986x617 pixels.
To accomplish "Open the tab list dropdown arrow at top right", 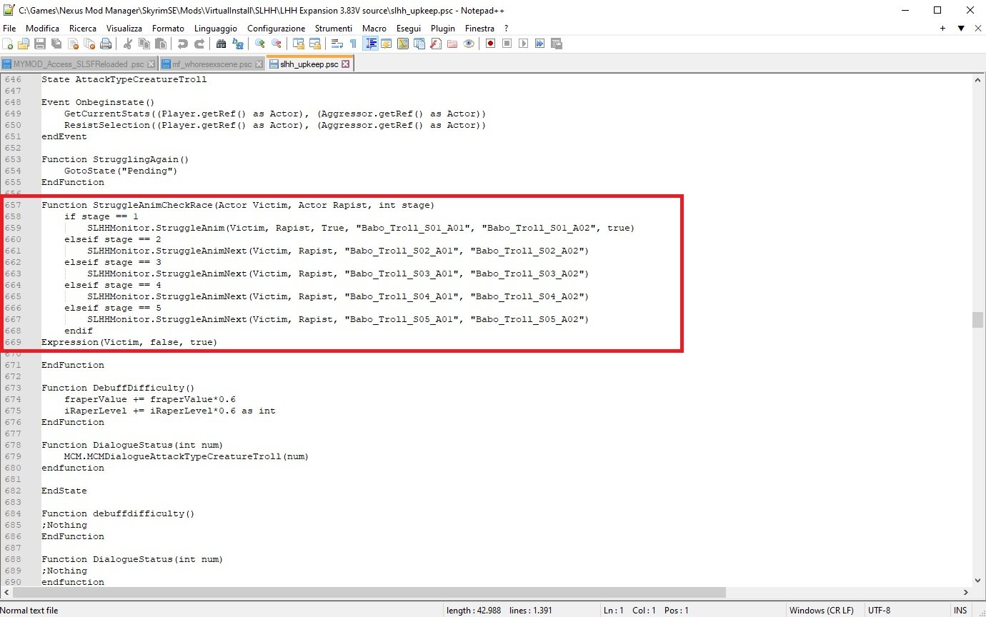I will pyautogui.click(x=961, y=28).
